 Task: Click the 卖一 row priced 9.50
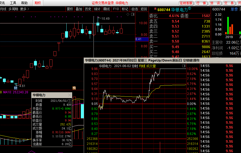(180, 41)
